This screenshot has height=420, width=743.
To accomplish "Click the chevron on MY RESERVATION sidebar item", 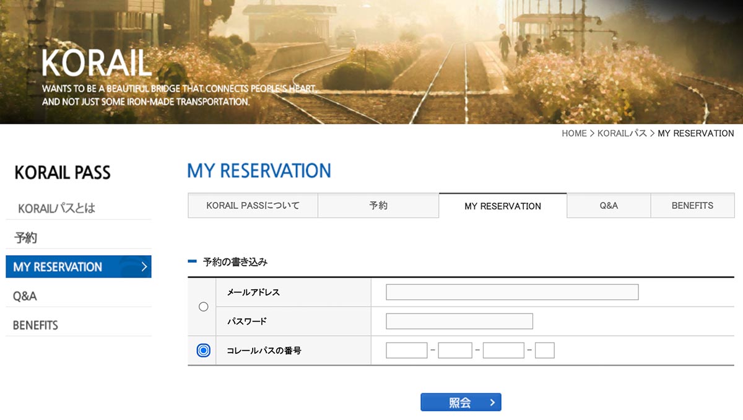I will pos(144,267).
